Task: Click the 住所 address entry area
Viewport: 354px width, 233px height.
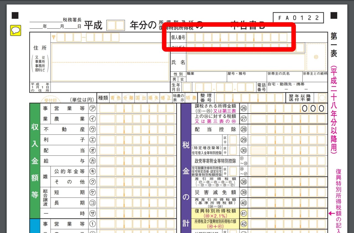Action: pyautogui.click(x=110, y=62)
